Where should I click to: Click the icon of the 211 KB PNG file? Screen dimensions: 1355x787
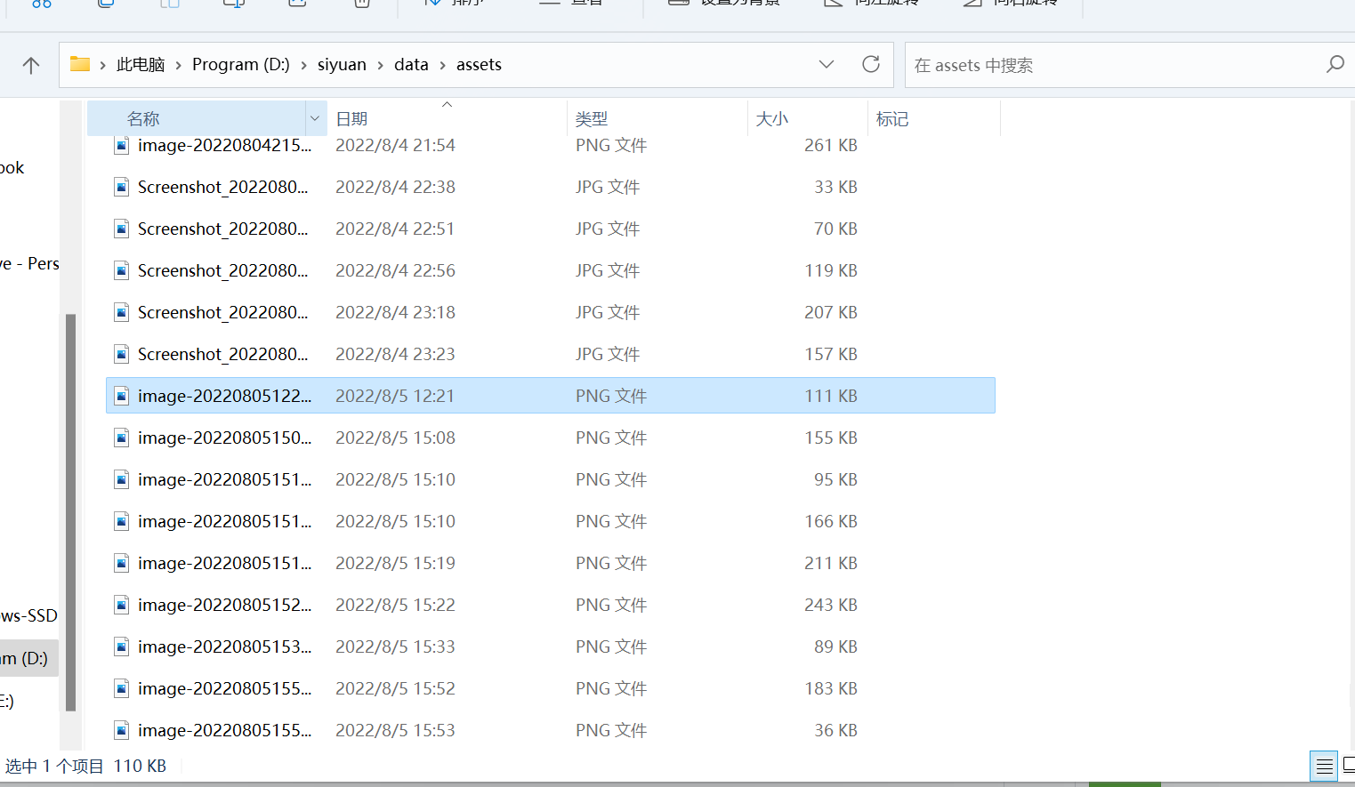[x=122, y=563]
